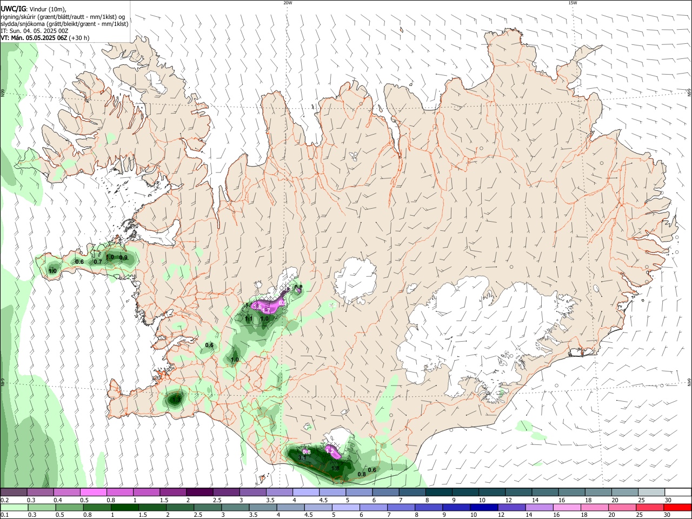Click the 'IT: Sun. 04. 05. 2025 00Z' line
The width and height of the screenshot is (692, 519).
[x=35, y=31]
